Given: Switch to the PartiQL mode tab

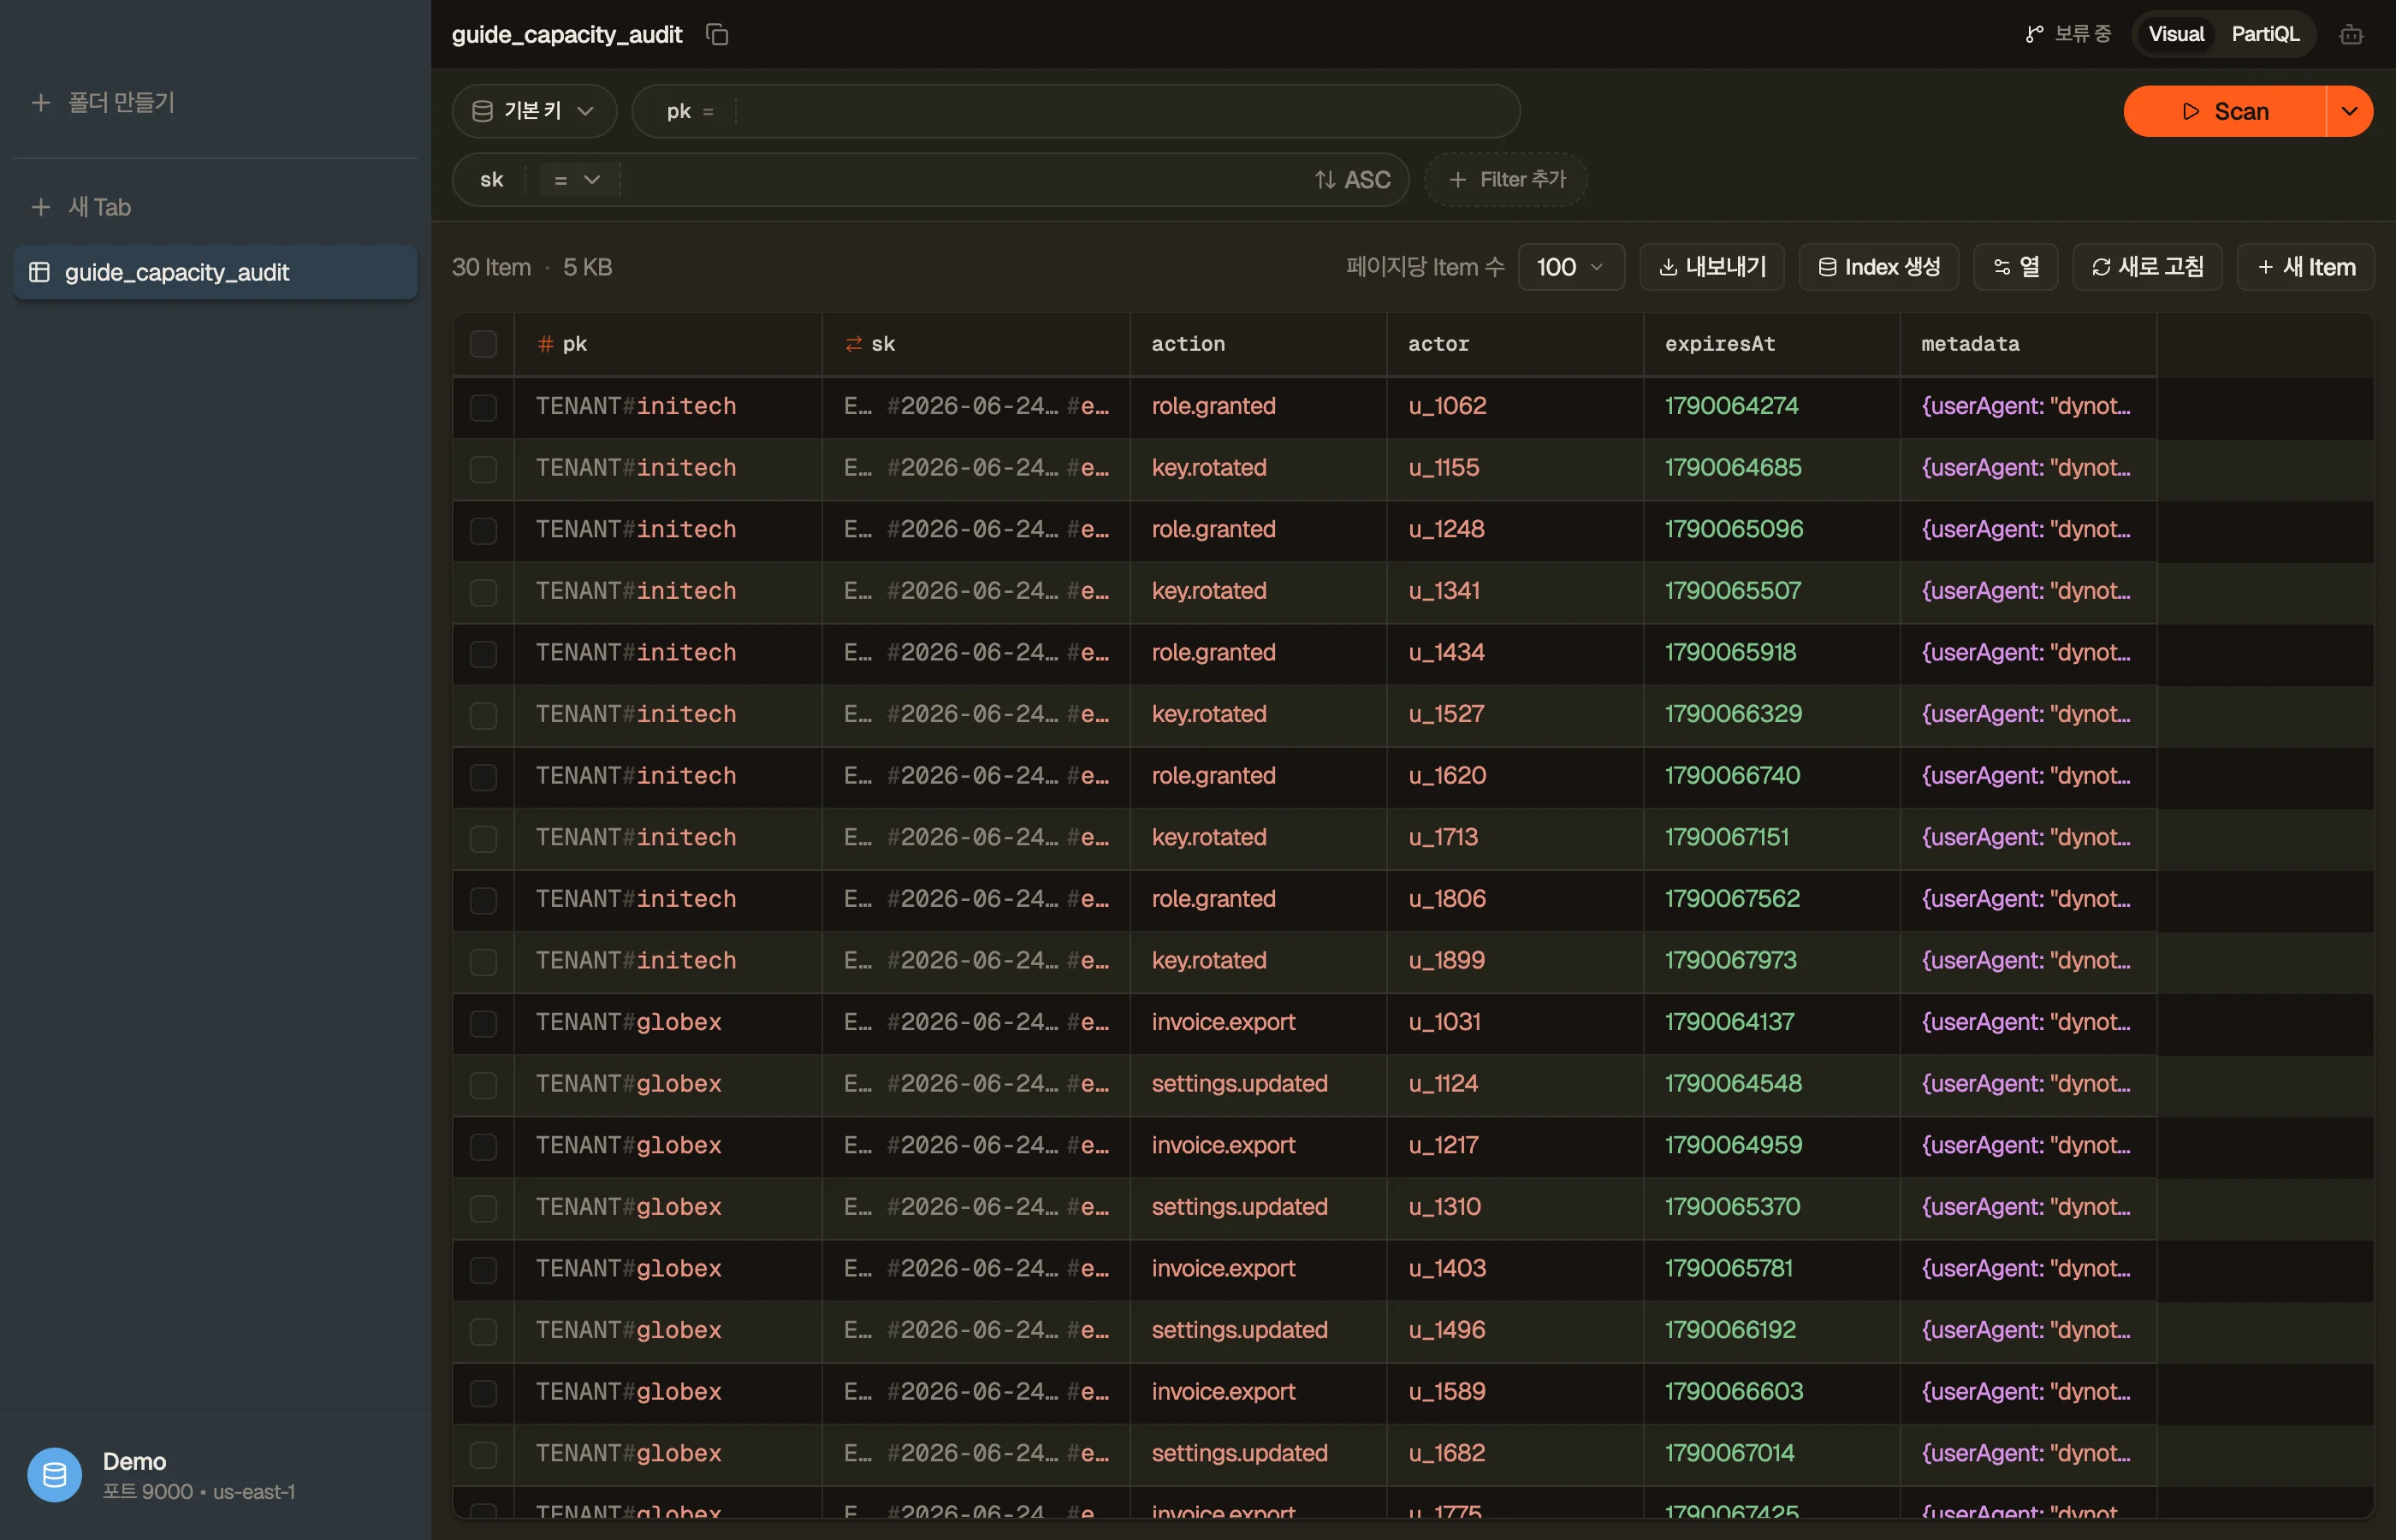Looking at the screenshot, I should point(2265,35).
